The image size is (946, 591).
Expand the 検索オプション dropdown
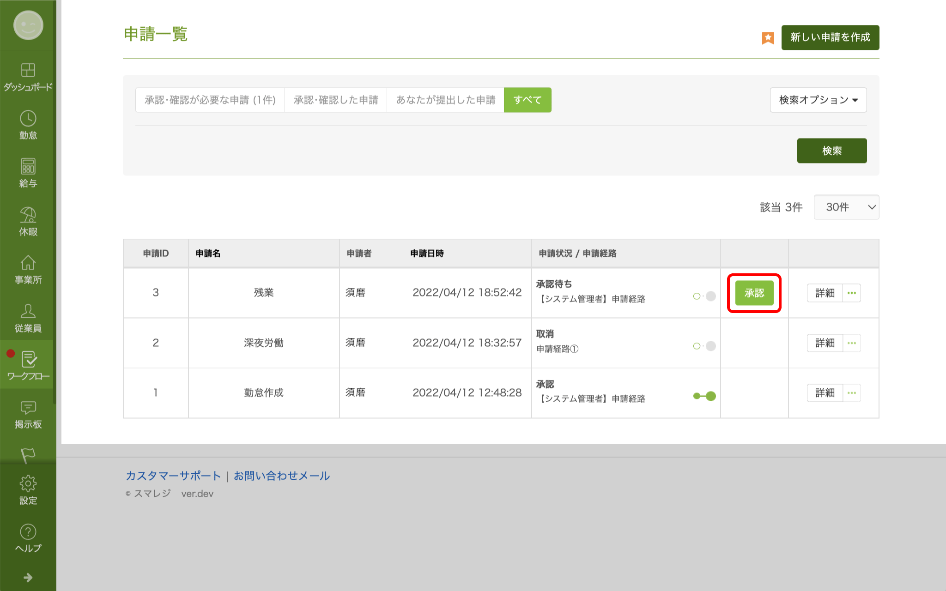[x=818, y=100]
